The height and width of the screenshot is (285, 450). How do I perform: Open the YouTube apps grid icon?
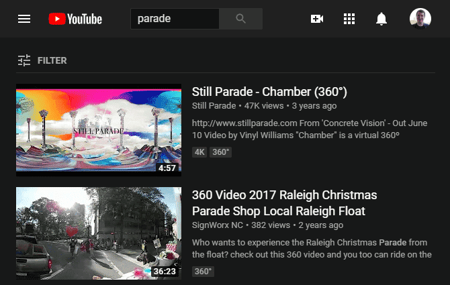[x=349, y=19]
